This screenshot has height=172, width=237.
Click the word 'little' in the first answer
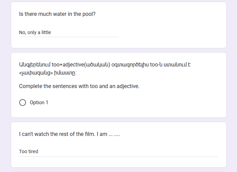pyautogui.click(x=46, y=32)
